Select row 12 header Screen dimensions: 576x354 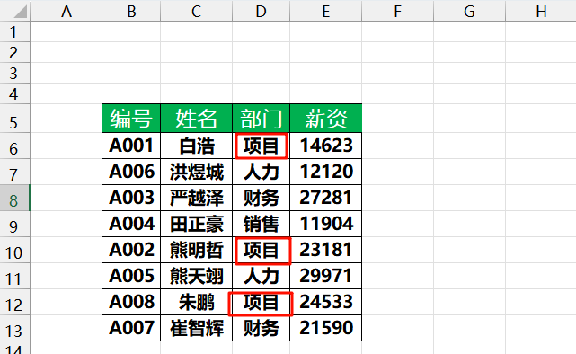[14, 302]
